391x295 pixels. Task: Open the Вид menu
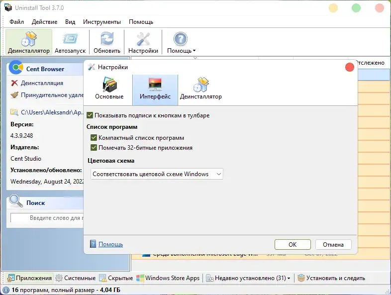pos(70,22)
